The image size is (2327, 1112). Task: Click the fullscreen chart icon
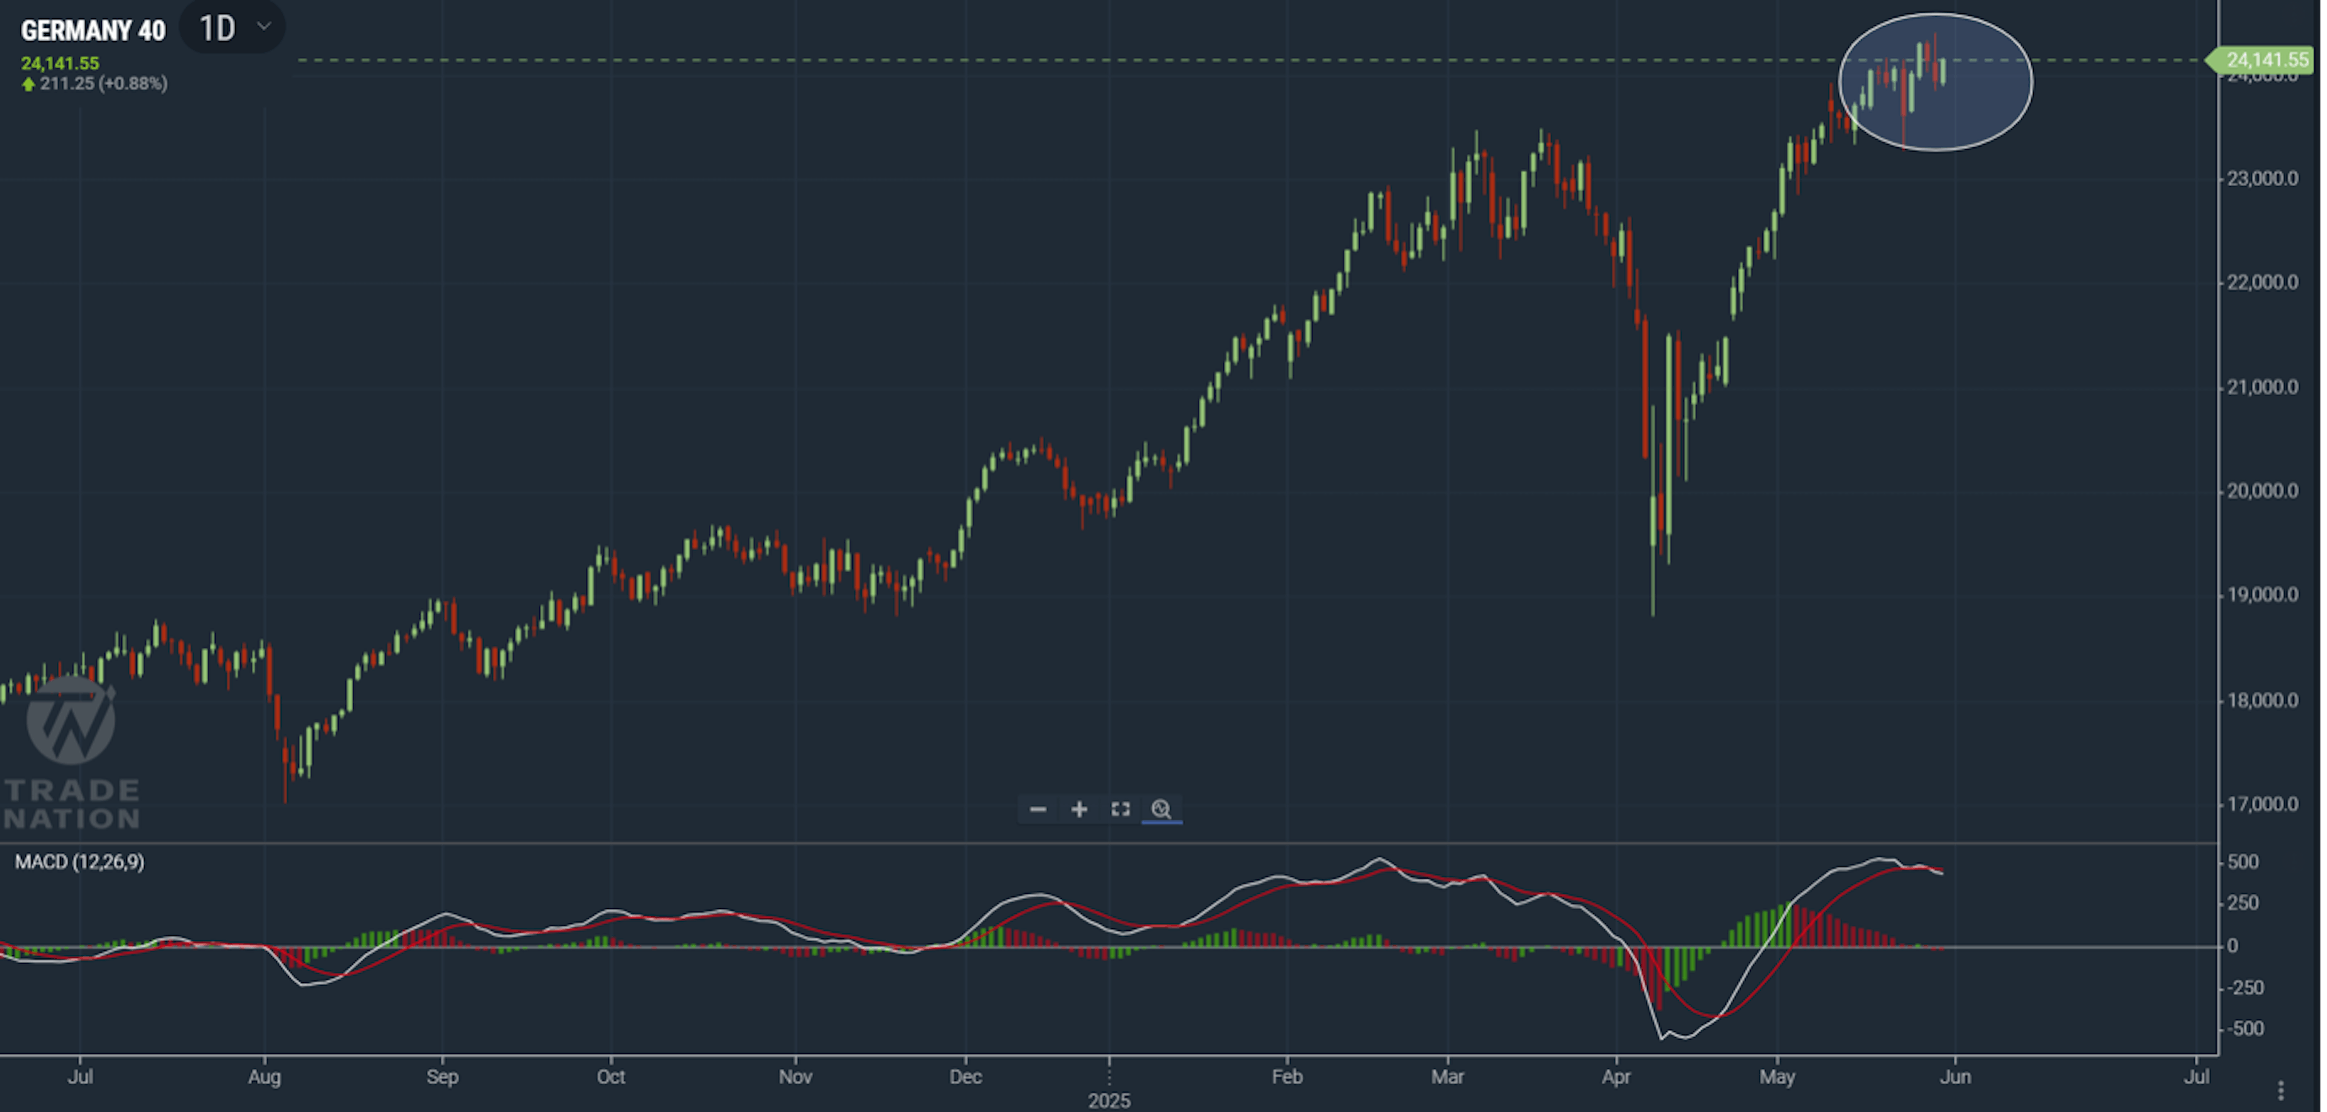(x=1121, y=810)
